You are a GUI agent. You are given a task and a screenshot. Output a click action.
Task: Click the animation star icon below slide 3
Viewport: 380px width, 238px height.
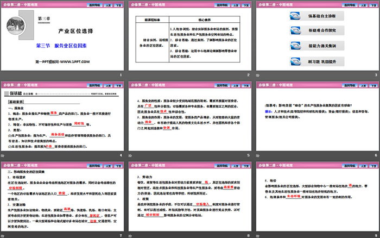point(258,75)
